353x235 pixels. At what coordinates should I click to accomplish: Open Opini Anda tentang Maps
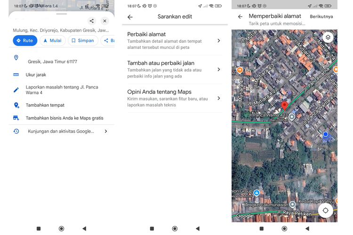(x=175, y=98)
